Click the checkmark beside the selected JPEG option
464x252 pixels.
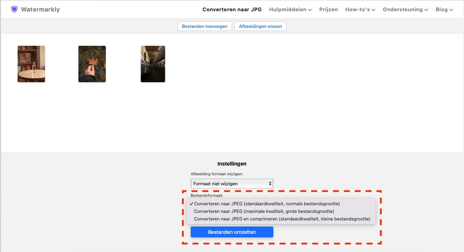(191, 203)
